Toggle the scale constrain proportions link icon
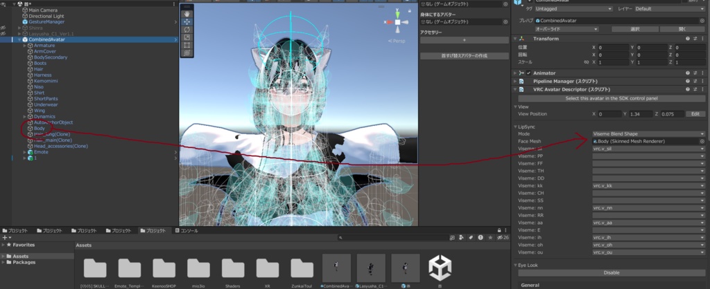The image size is (710, 289). tap(587, 62)
